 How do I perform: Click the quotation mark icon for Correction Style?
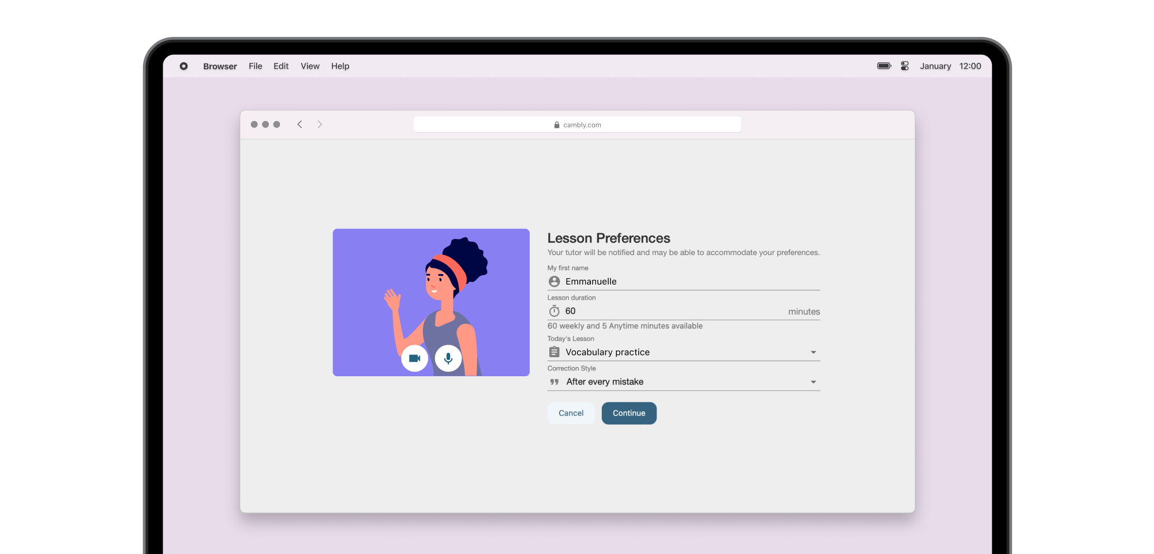point(554,382)
